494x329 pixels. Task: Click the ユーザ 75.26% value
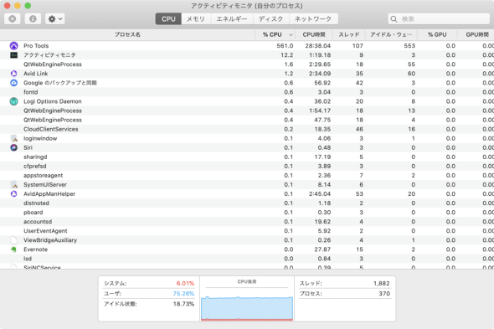(183, 293)
